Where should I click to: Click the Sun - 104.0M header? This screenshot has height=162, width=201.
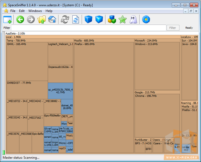(189, 40)
